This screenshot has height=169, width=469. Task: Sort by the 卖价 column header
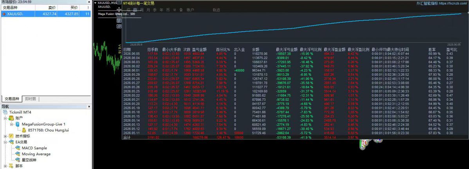click(x=46, y=8)
